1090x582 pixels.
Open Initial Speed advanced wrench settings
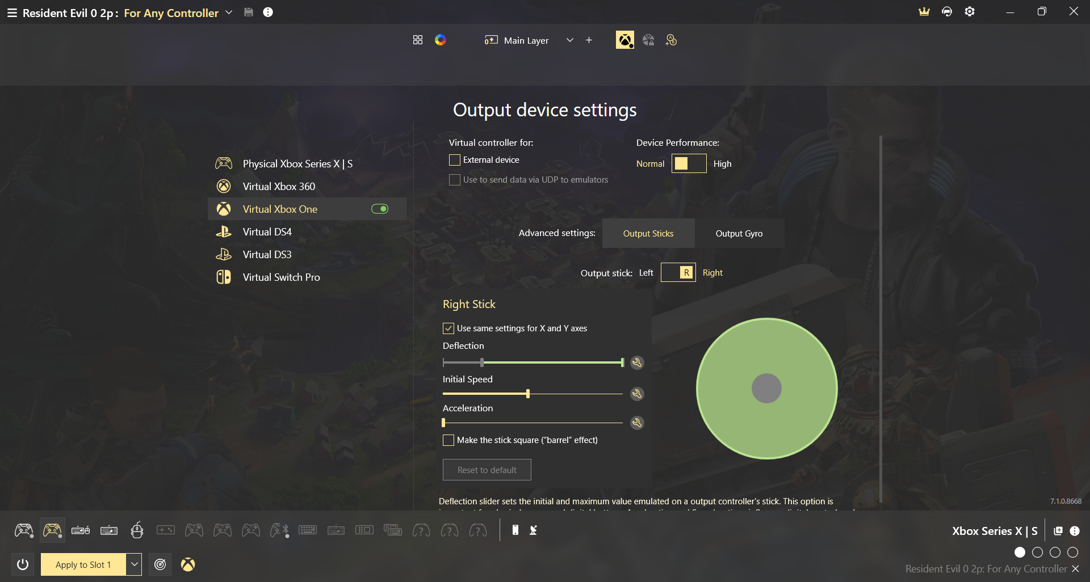pos(637,394)
